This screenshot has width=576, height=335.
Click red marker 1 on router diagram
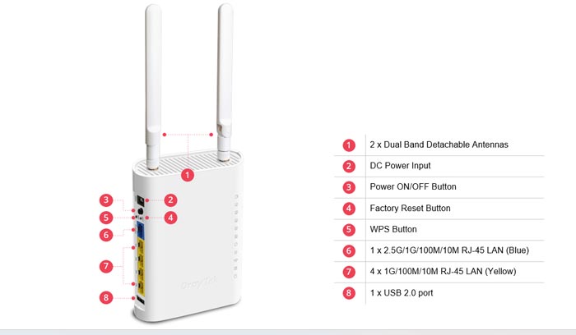[x=188, y=175]
